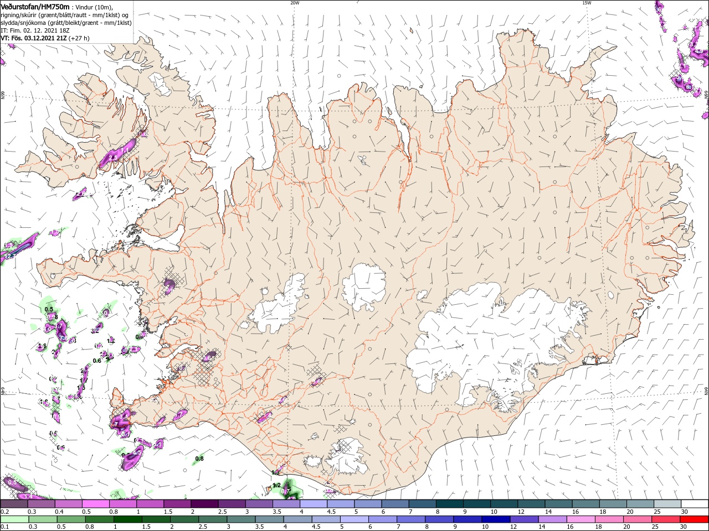Pick the upper legend swatch between 6 and 7
The image size is (709, 531).
(395, 504)
